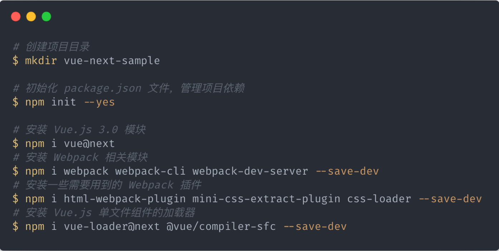Click the webpack-cli package name
This screenshot has height=251, width=499.
(151, 171)
